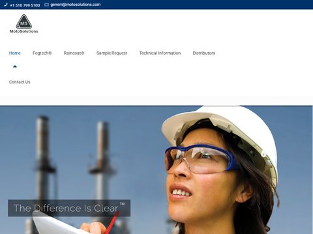
Task: Open the Contact Us page
Action: (x=20, y=82)
